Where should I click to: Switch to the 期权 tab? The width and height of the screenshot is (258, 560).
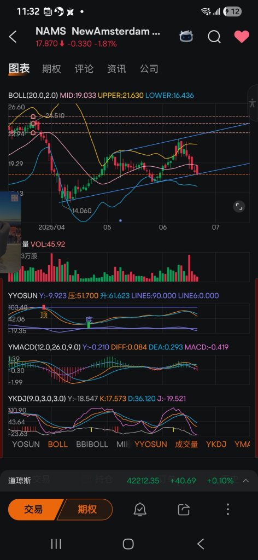[x=51, y=68]
